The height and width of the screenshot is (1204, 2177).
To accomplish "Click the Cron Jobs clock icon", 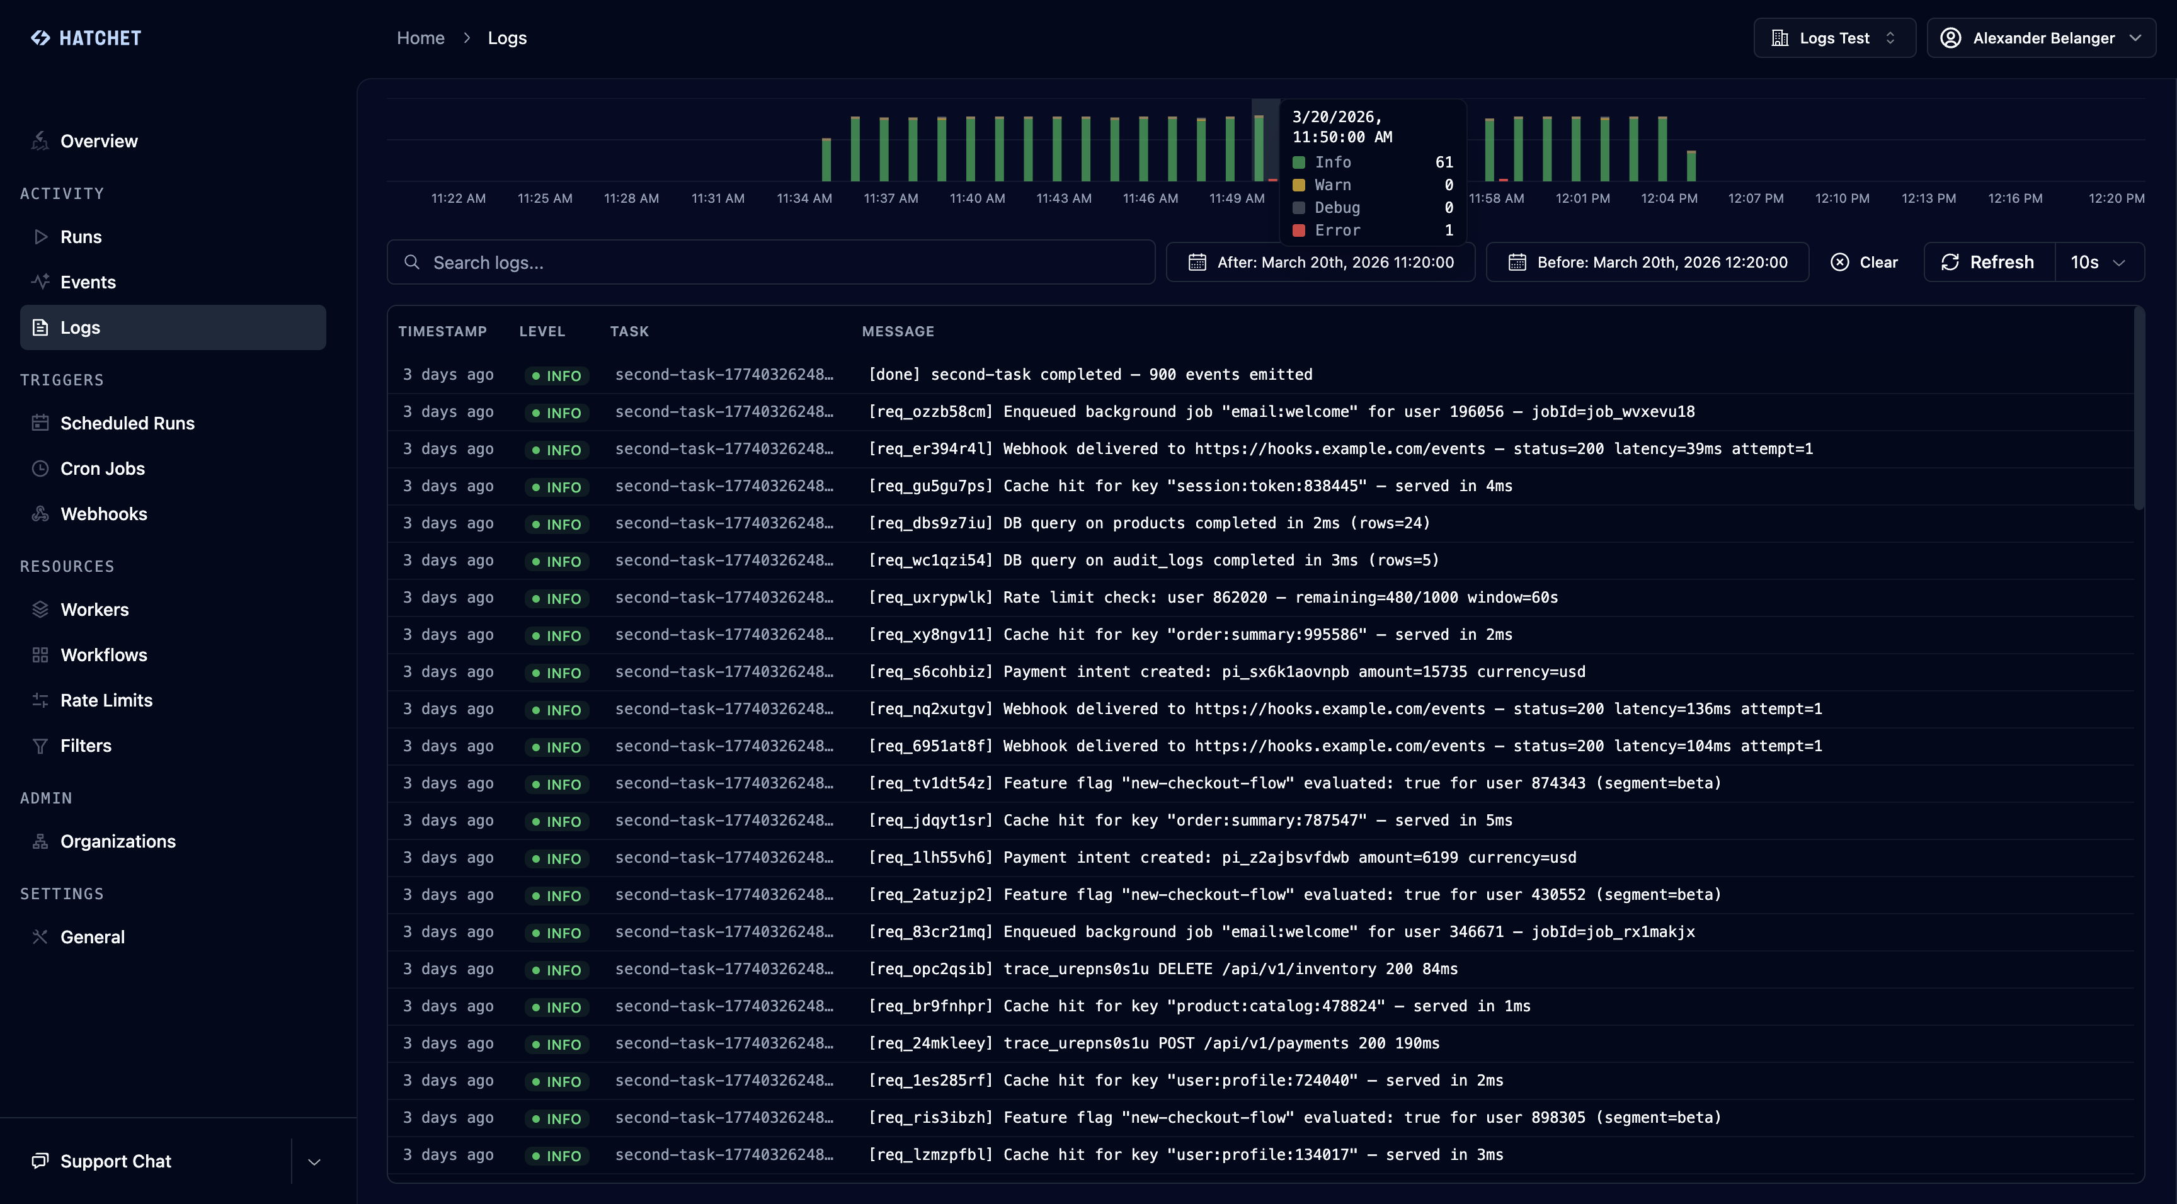I will [x=40, y=468].
